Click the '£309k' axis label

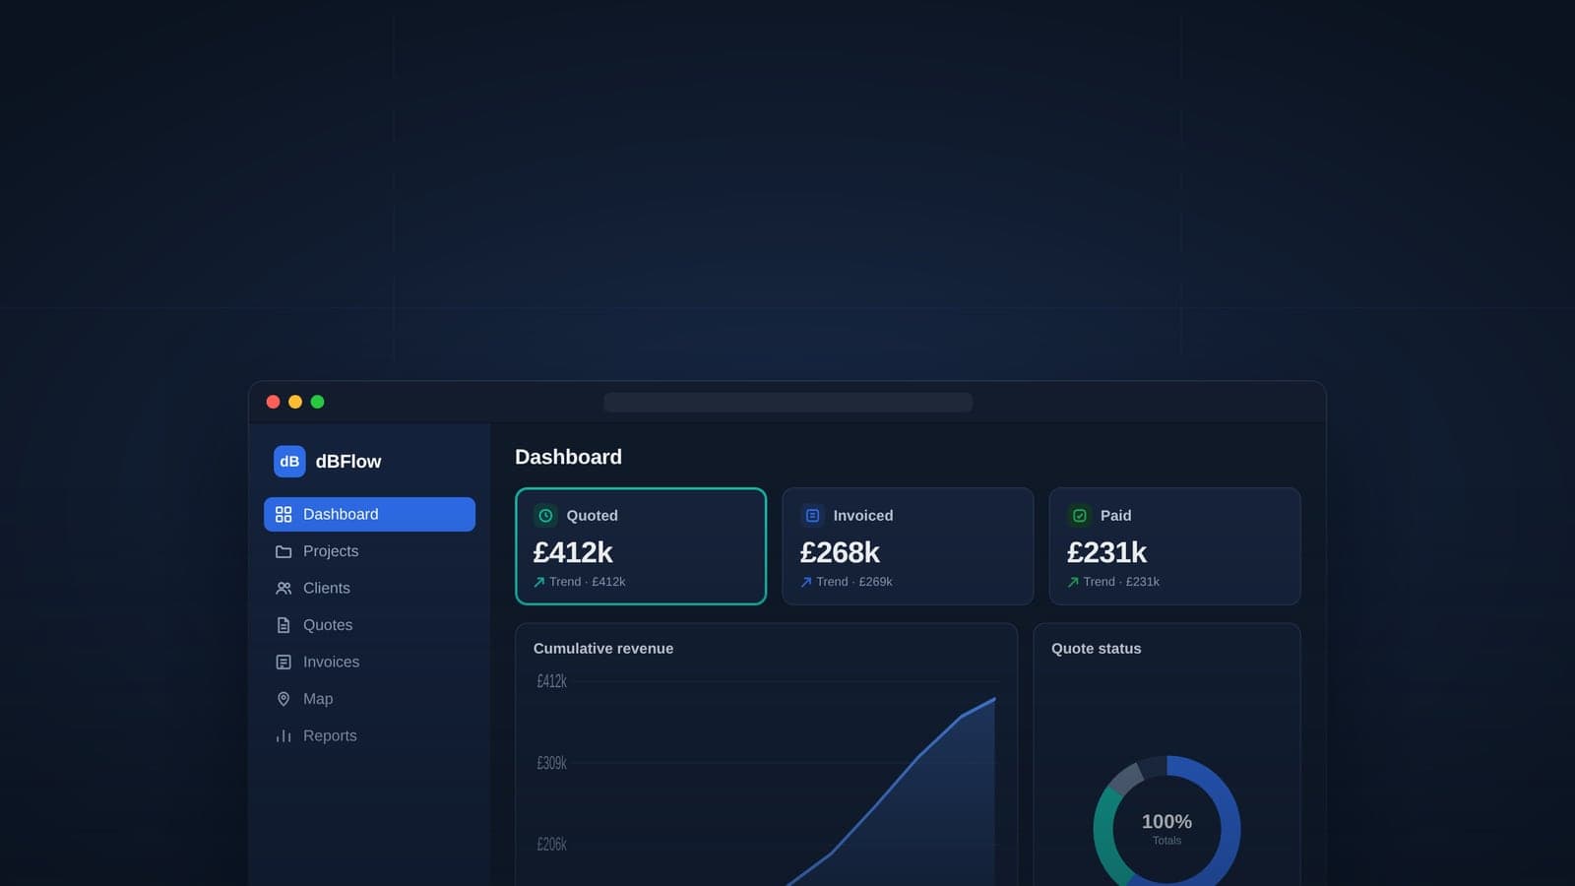pos(551,763)
